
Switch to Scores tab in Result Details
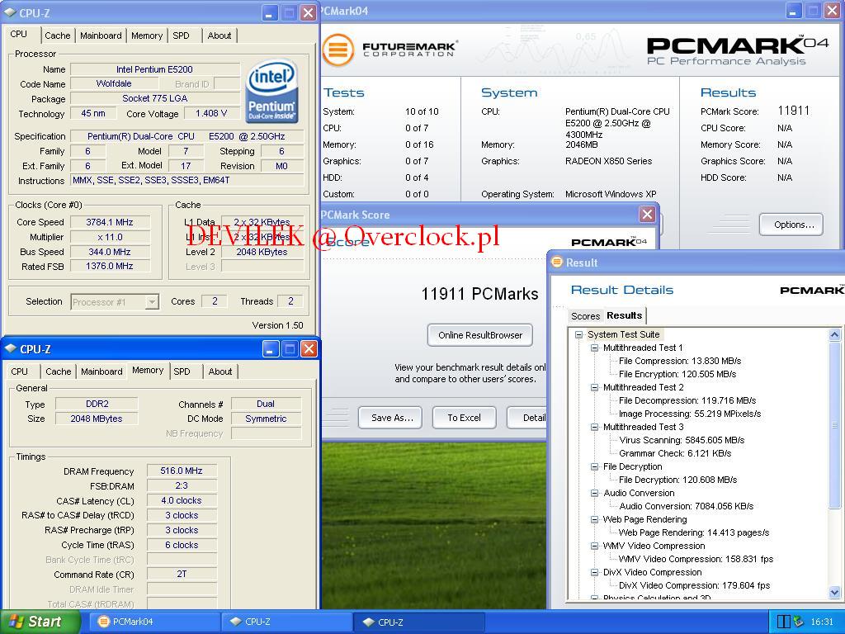point(585,316)
